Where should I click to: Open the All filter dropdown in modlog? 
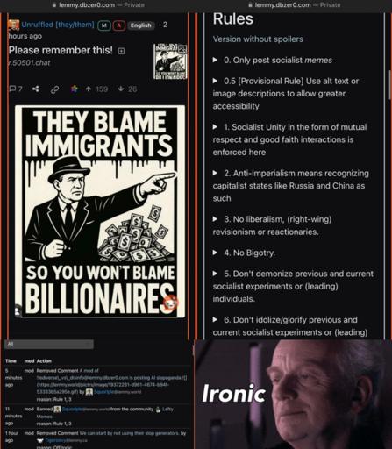(x=49, y=344)
